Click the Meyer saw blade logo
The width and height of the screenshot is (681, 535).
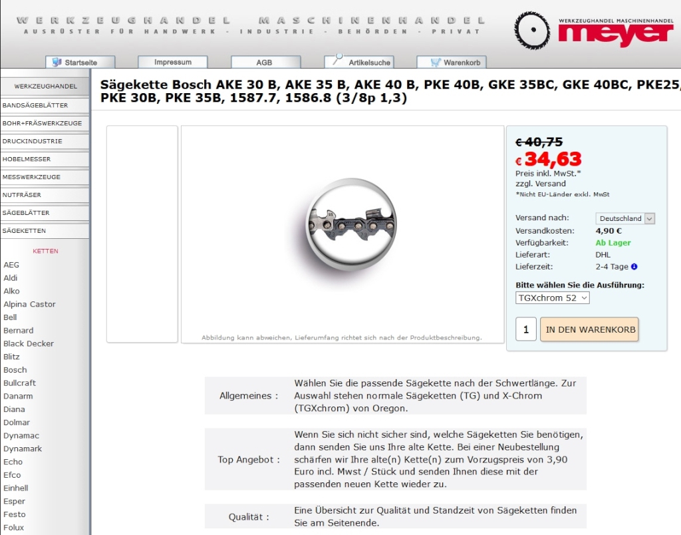tap(532, 30)
